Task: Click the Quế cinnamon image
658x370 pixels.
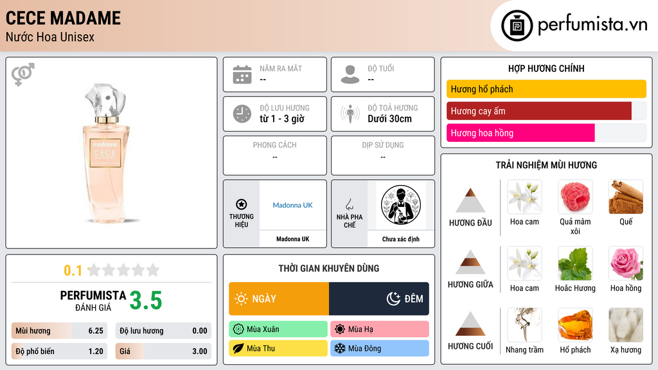Action: coord(626,197)
